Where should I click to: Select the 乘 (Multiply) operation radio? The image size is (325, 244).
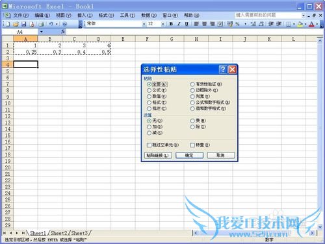coord(192,121)
